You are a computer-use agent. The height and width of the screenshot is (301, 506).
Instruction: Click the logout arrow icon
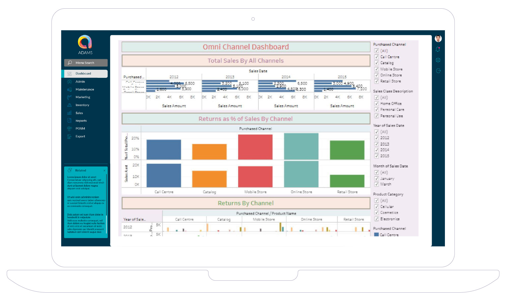coord(438,71)
